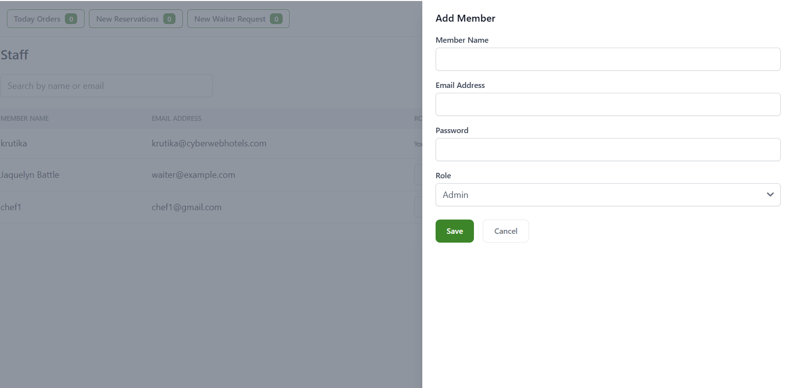Open role selector in chef1 row
Viewport: 793px width, 388px height.
pos(418,207)
